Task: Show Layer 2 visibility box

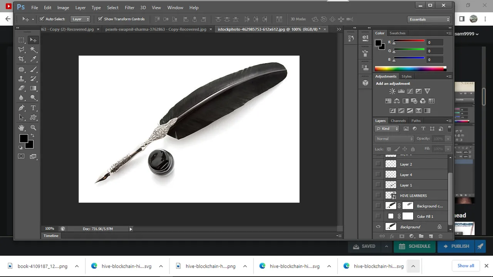Action: (x=378, y=164)
